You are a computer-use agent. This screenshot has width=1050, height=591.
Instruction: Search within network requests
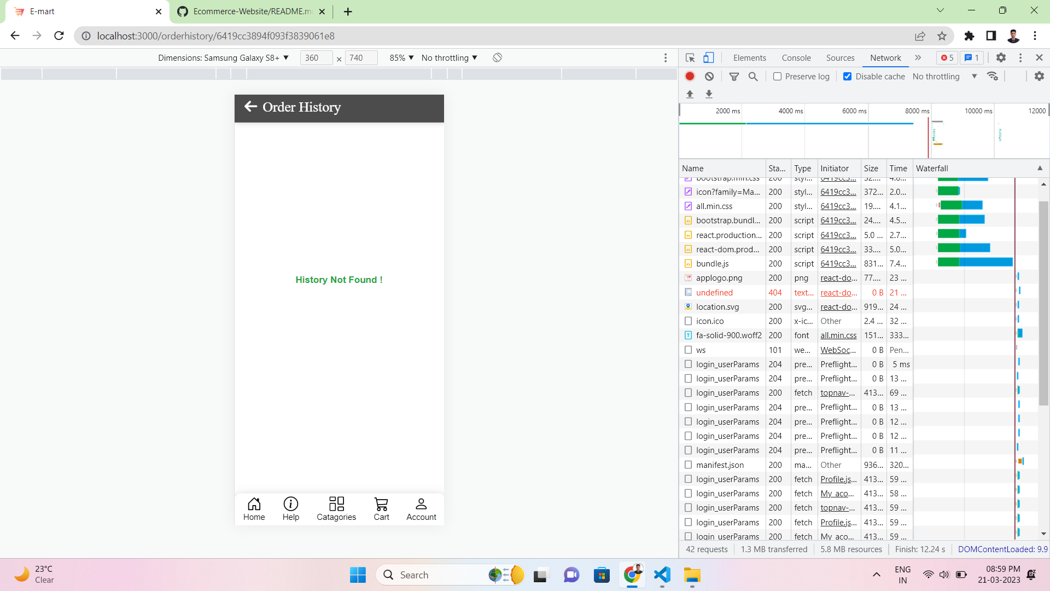coord(753,76)
